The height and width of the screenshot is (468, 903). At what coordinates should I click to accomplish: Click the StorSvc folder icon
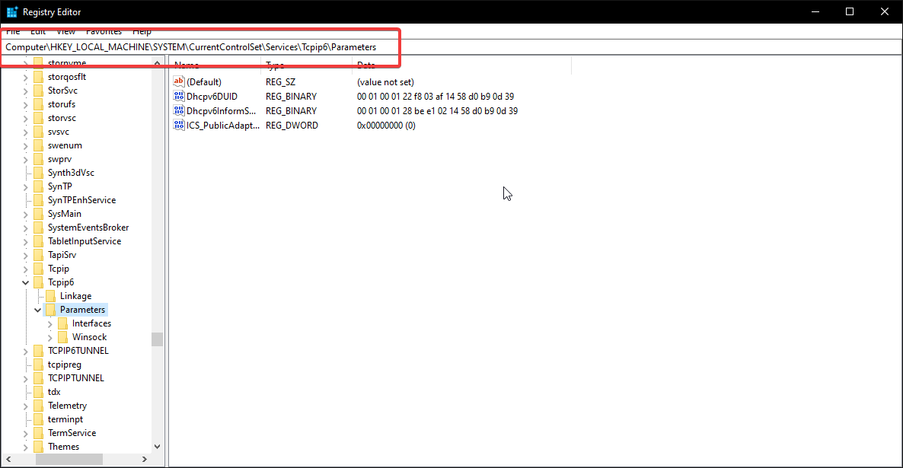coord(39,91)
